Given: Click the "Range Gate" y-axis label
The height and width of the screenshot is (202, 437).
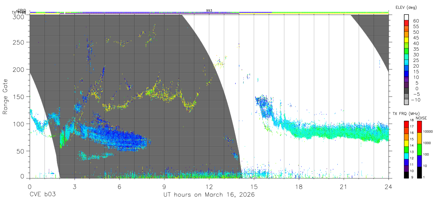Looking at the screenshot, I should 5,97.
